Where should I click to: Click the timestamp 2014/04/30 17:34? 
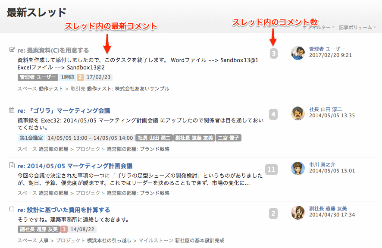point(332,215)
